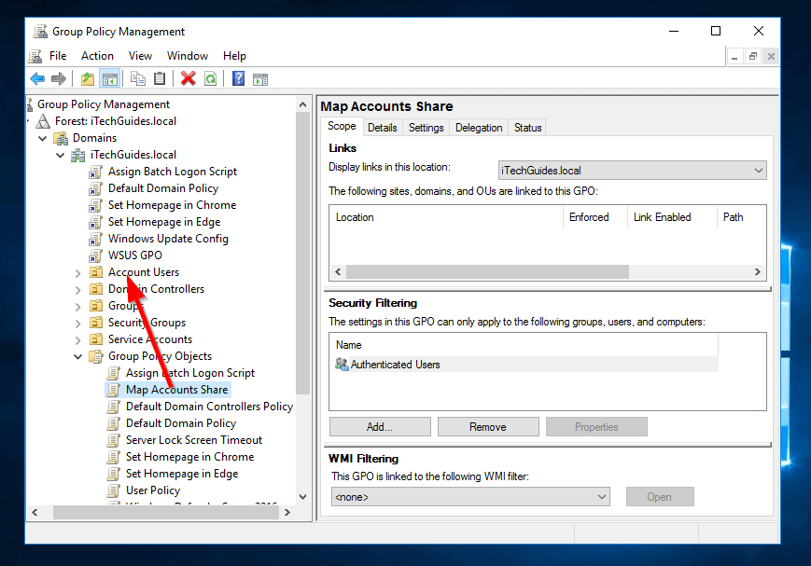
Task: Click the red Delete X icon
Action: coord(189,79)
